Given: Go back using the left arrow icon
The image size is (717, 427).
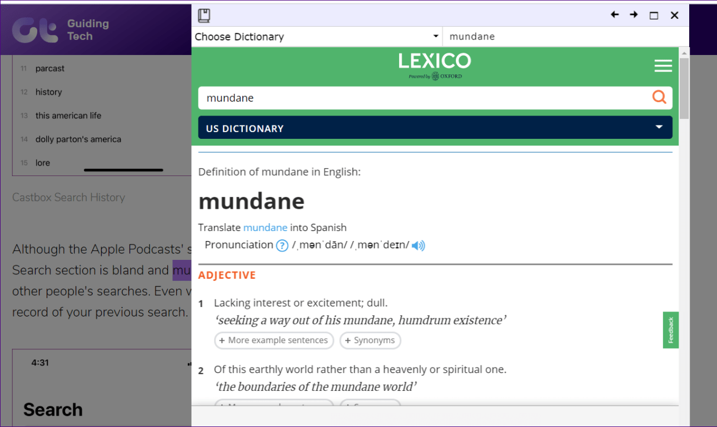Looking at the screenshot, I should pyautogui.click(x=615, y=15).
